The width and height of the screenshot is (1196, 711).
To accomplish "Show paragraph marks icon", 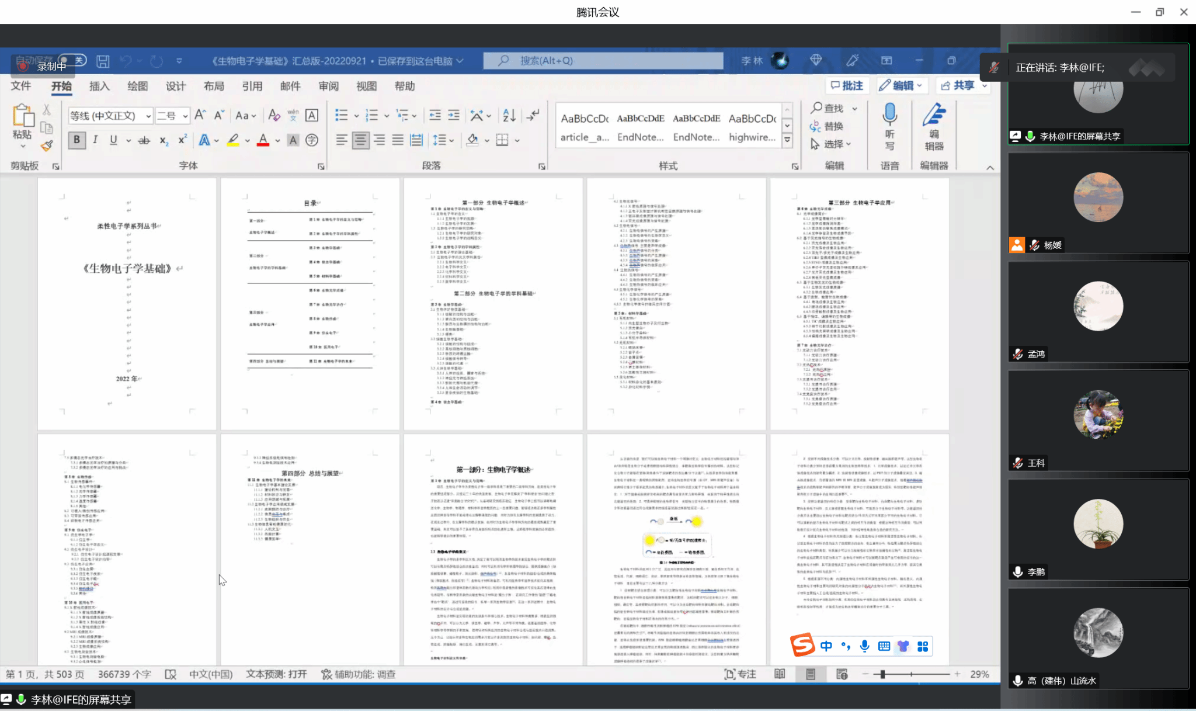I will pos(533,116).
